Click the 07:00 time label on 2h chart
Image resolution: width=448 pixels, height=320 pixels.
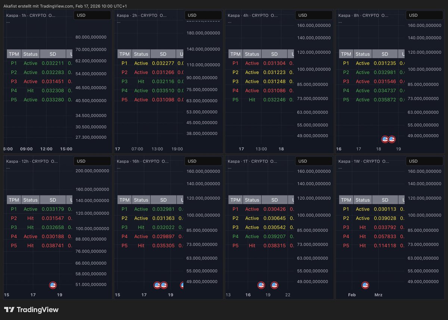click(x=137, y=149)
